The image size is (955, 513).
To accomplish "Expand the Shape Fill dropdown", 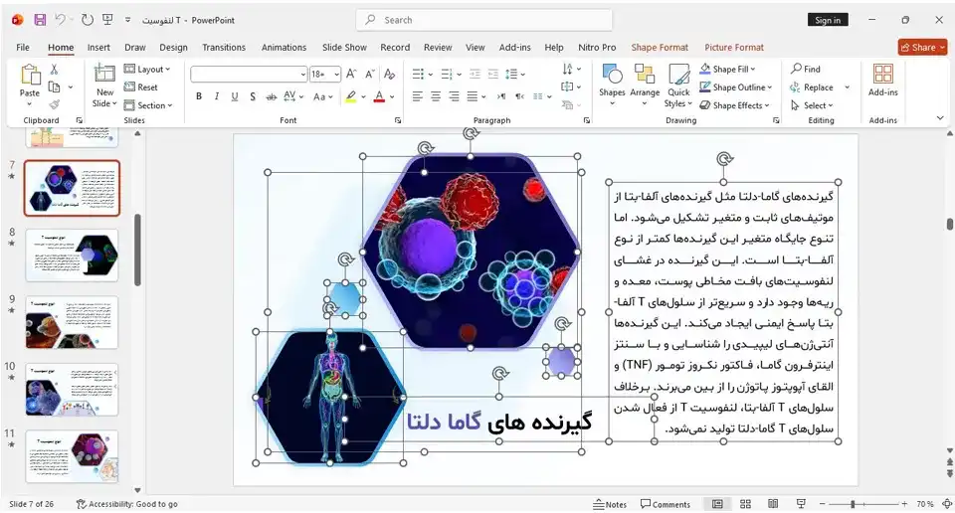I will (754, 70).
